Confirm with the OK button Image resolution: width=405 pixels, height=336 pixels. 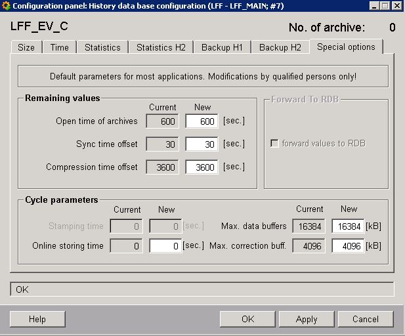point(247,319)
